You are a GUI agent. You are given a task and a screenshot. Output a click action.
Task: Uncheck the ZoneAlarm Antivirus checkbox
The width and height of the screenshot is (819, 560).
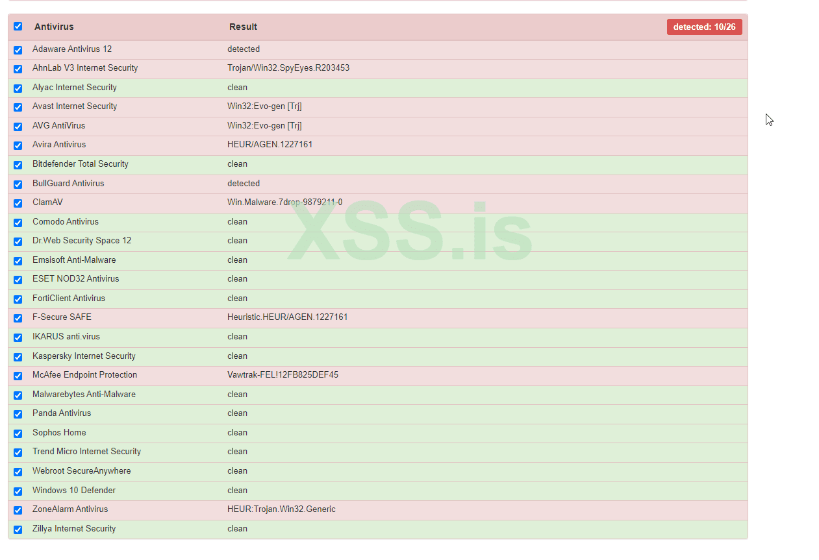pos(18,510)
